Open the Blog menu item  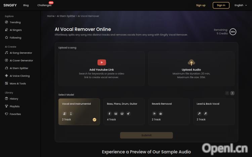tap(26, 5)
